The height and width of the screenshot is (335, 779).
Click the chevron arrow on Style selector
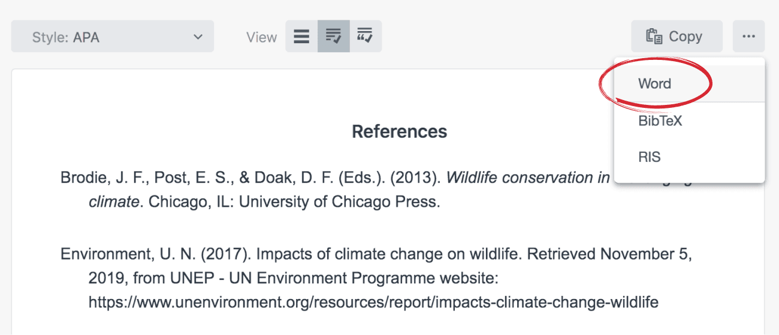(198, 37)
